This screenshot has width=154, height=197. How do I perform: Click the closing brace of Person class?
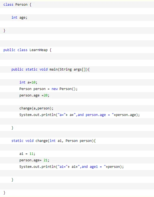[4, 31]
